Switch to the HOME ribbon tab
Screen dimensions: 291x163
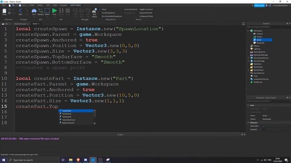(32, 5)
